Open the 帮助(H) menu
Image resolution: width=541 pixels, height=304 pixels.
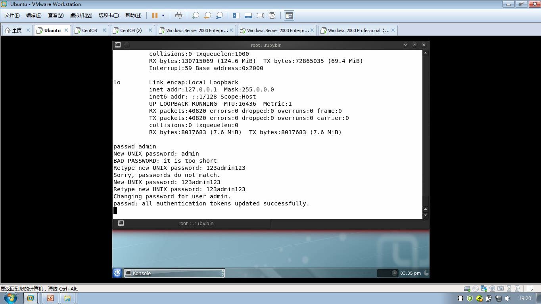(x=133, y=15)
